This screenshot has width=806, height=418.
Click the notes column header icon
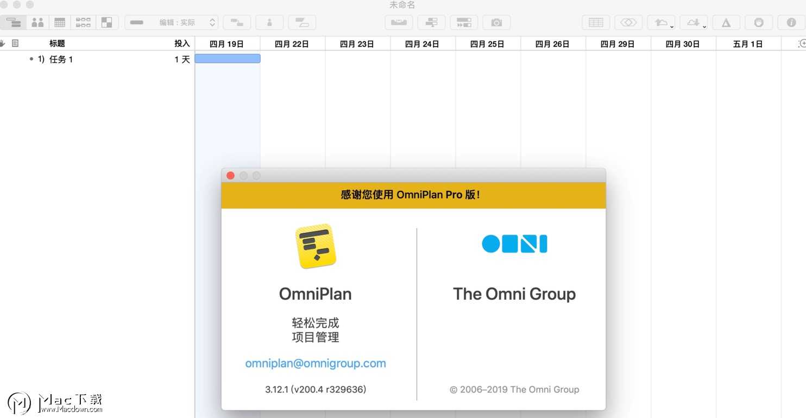15,43
